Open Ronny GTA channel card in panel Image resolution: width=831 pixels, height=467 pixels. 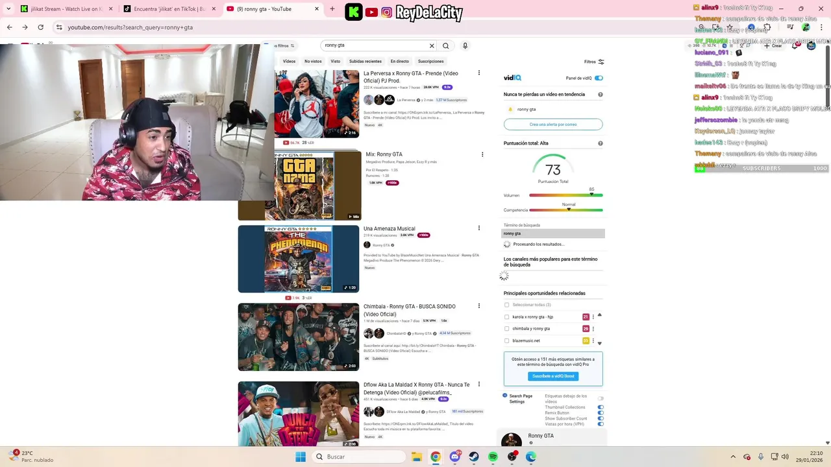tap(552, 439)
